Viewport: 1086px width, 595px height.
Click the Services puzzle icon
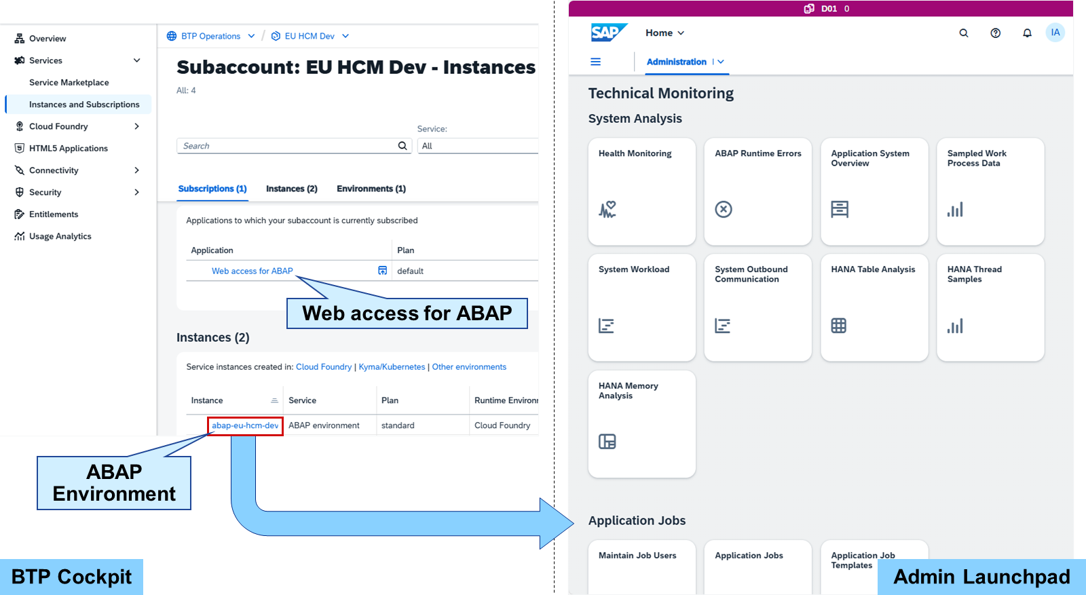pyautogui.click(x=20, y=60)
